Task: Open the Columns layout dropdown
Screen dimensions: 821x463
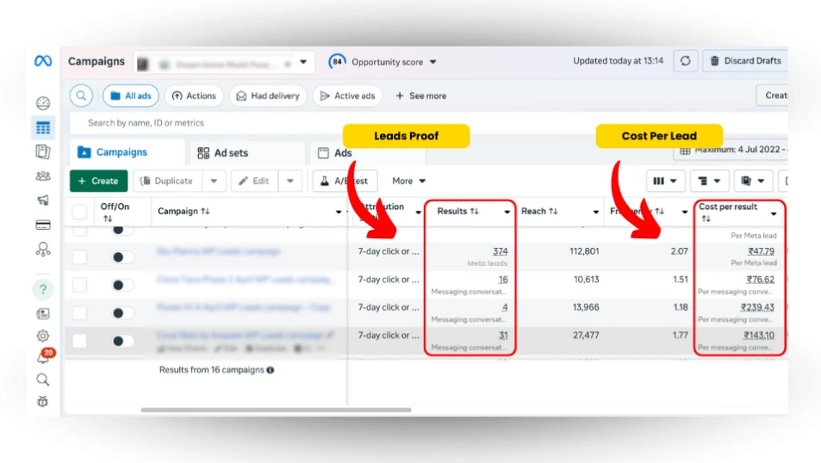Action: point(665,181)
